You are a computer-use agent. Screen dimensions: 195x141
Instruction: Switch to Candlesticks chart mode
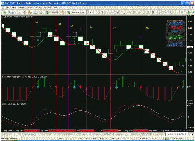point(153,12)
